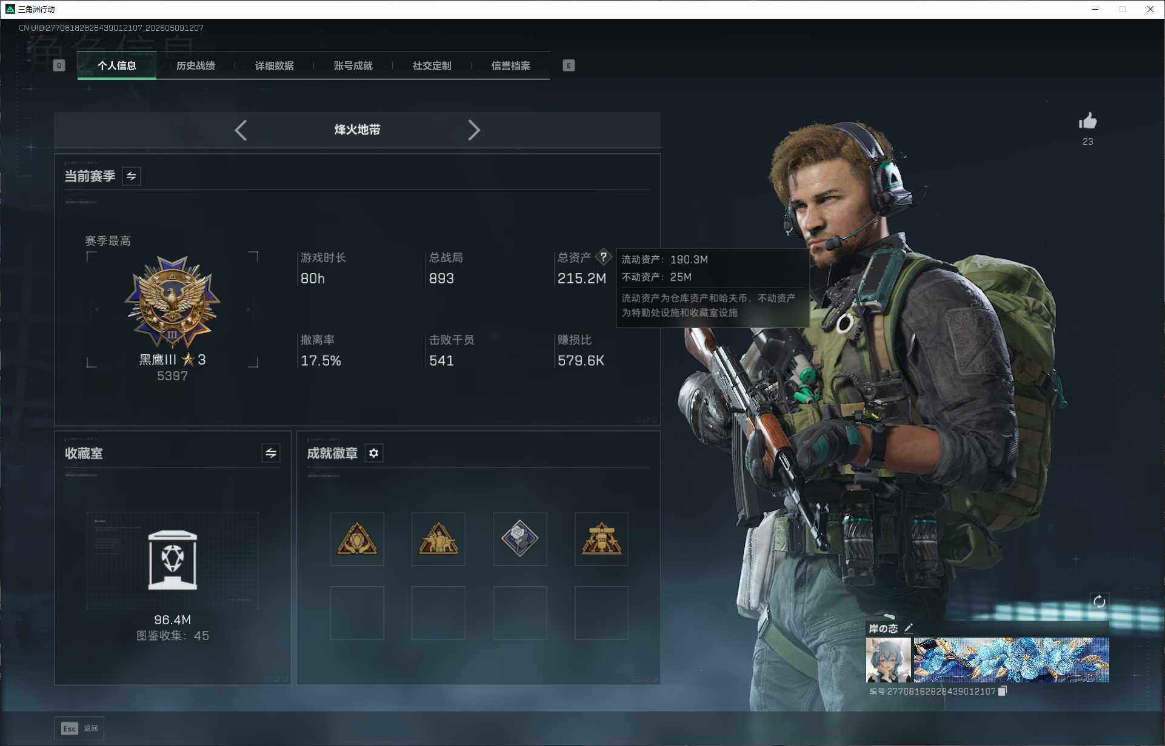Click the rank score 5397
This screenshot has height=746, width=1165.
pyautogui.click(x=172, y=376)
